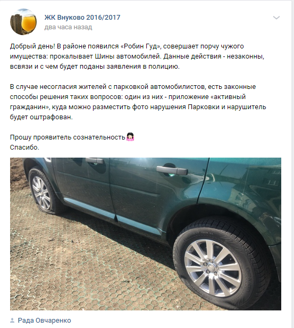Open the ЖК Внуково 2016/2017 group page

point(82,18)
